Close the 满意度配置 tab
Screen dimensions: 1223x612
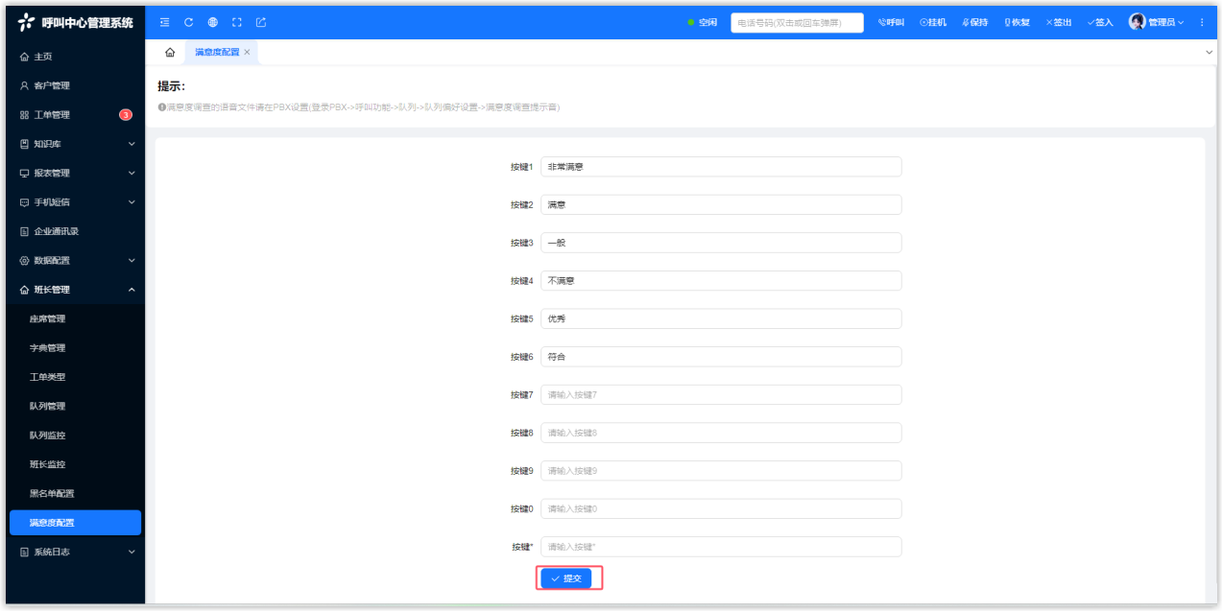click(x=247, y=53)
